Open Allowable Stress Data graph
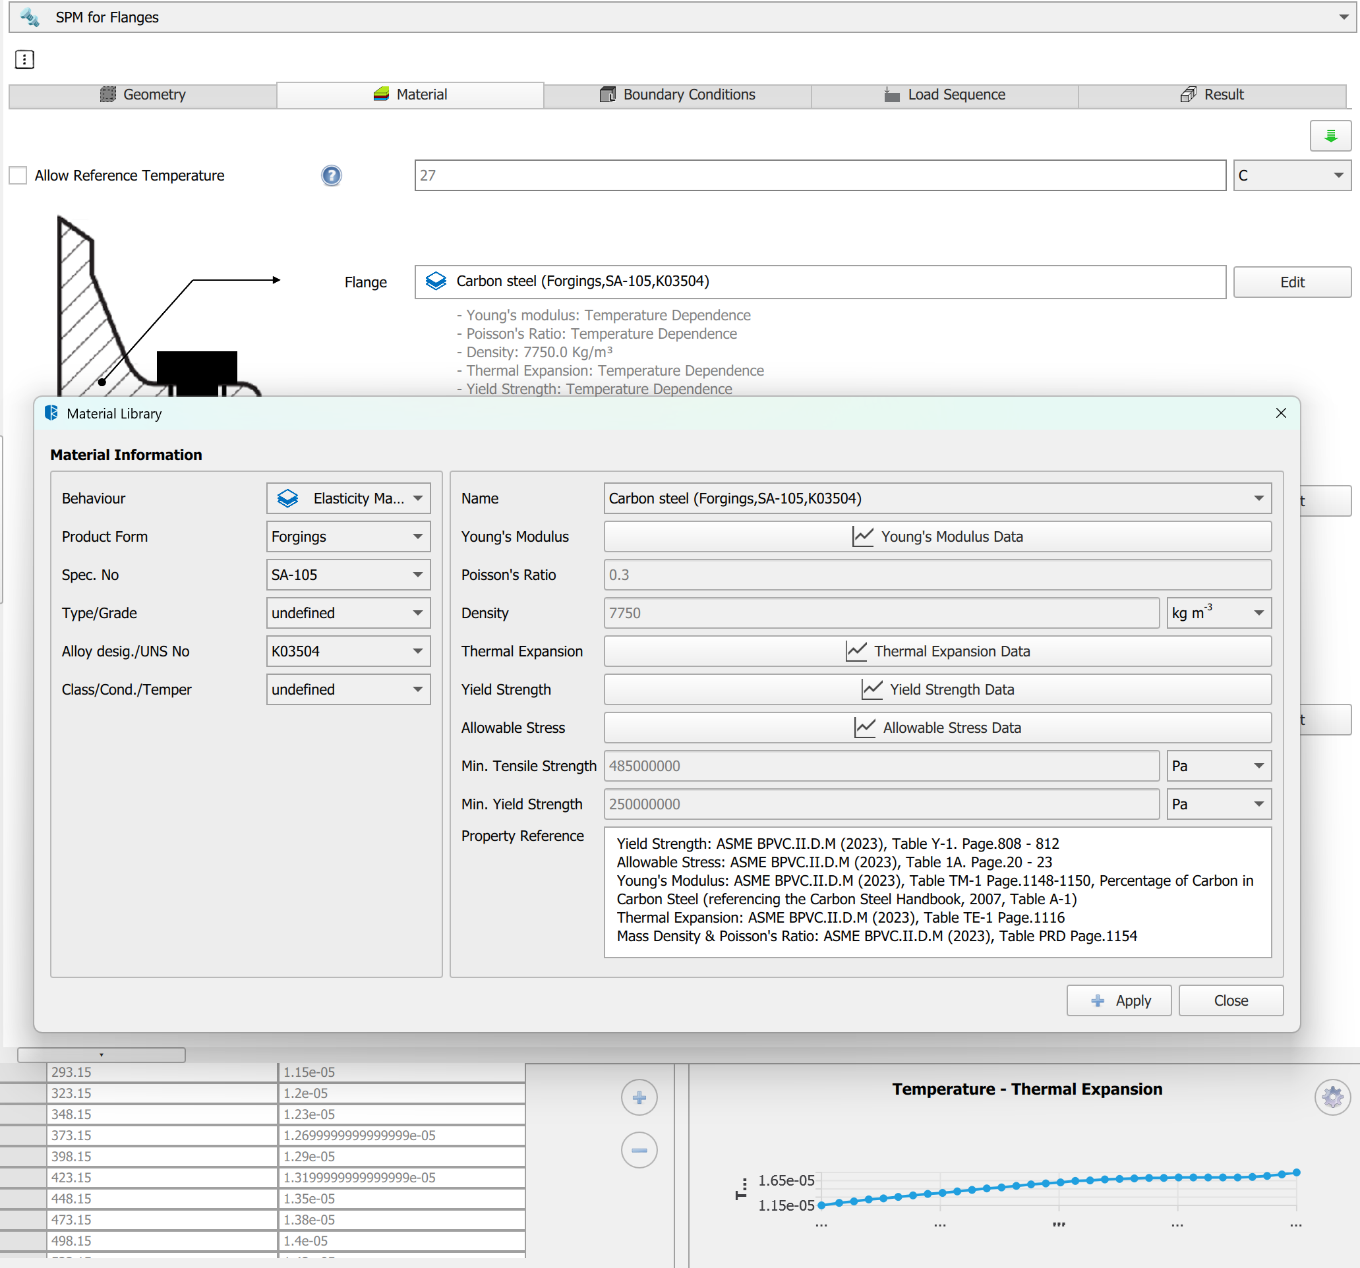Screen dimensions: 1360x1268 [x=937, y=728]
